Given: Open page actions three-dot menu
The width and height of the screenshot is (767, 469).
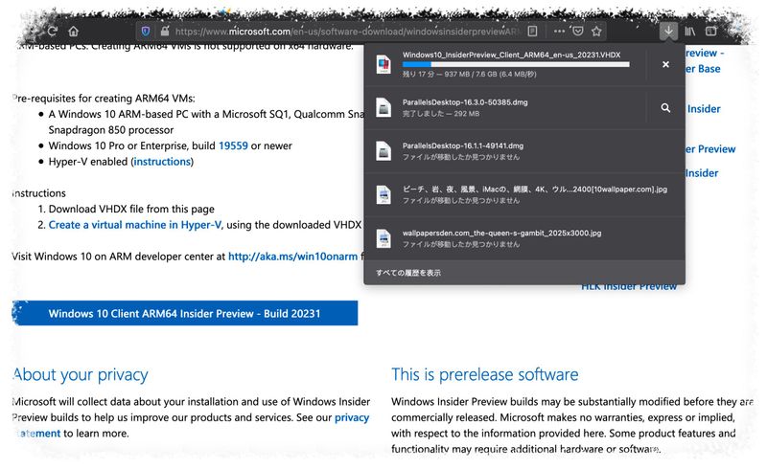Looking at the screenshot, I should [560, 31].
